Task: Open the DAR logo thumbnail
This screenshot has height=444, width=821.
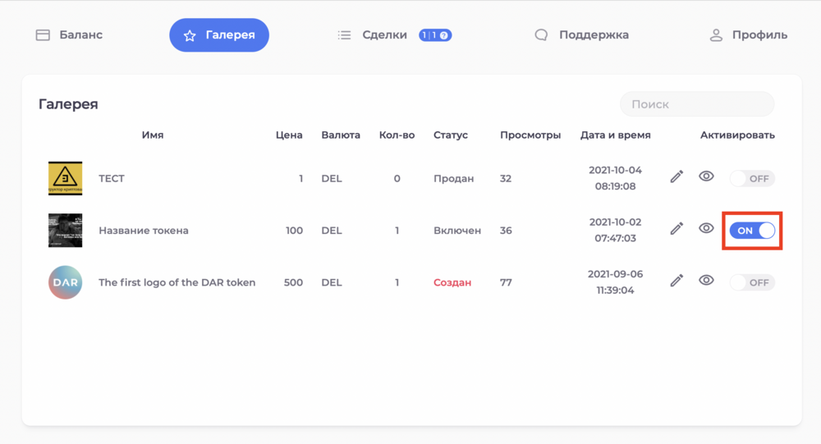Action: [x=66, y=282]
